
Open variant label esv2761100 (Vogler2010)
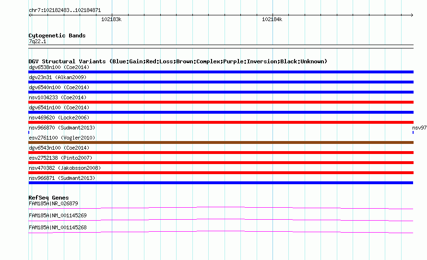click(x=62, y=138)
